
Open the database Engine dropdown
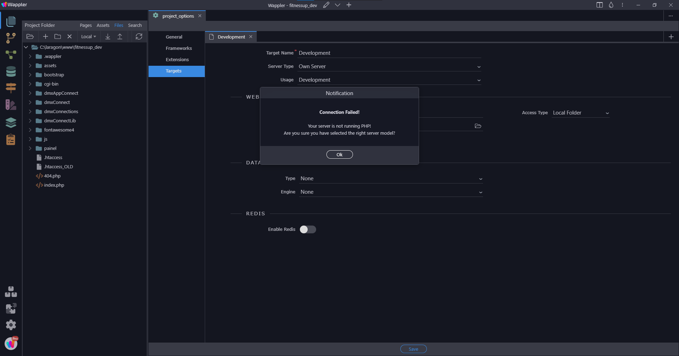click(x=391, y=192)
